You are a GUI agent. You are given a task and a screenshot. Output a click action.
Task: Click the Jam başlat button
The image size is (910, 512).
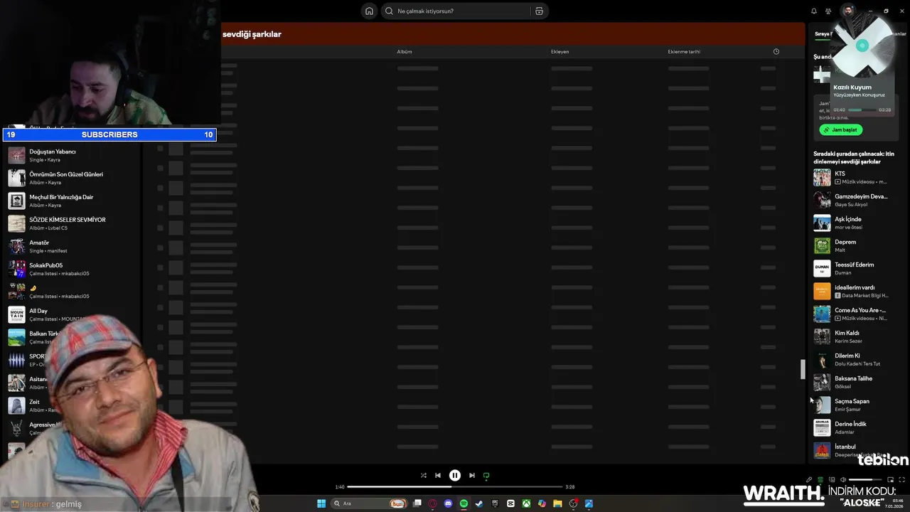click(841, 129)
